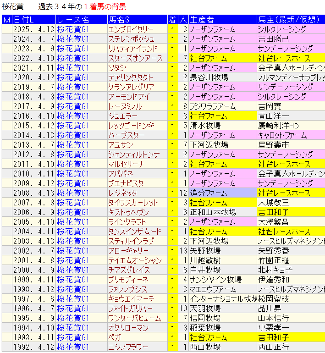The height and width of the screenshot is (353, 325).
Task: Click owner cell キャロットファーム
Action: pyautogui.click(x=282, y=135)
